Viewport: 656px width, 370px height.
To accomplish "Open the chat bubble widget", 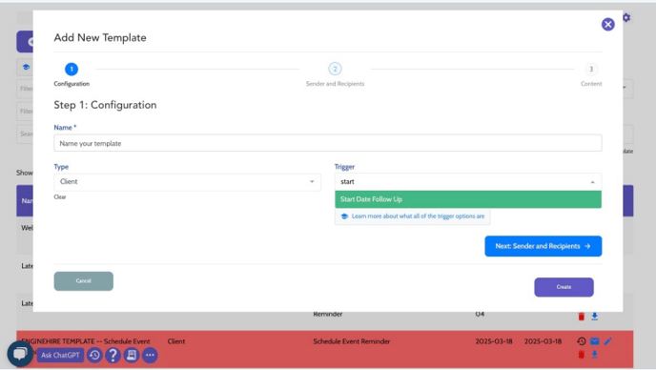I will 20,354.
